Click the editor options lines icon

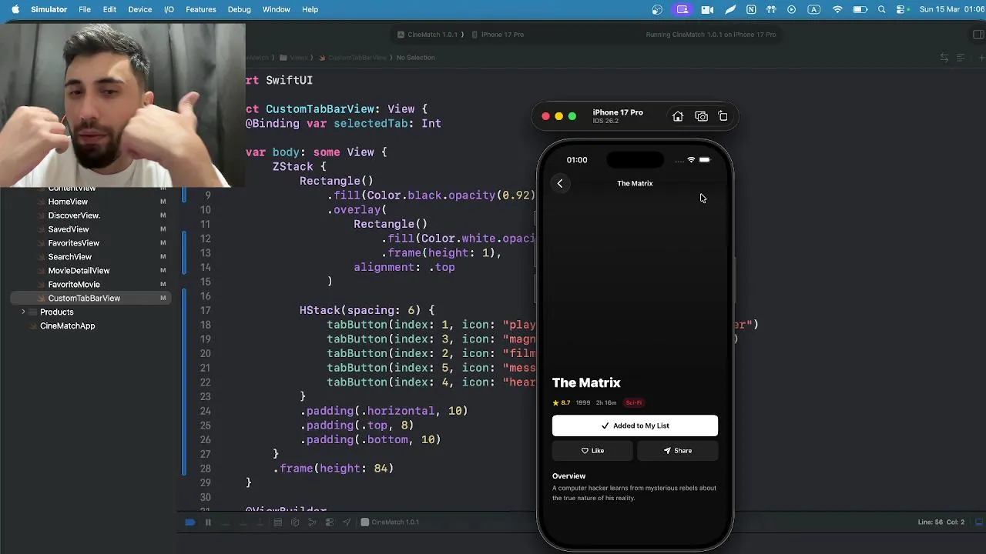pos(961,58)
